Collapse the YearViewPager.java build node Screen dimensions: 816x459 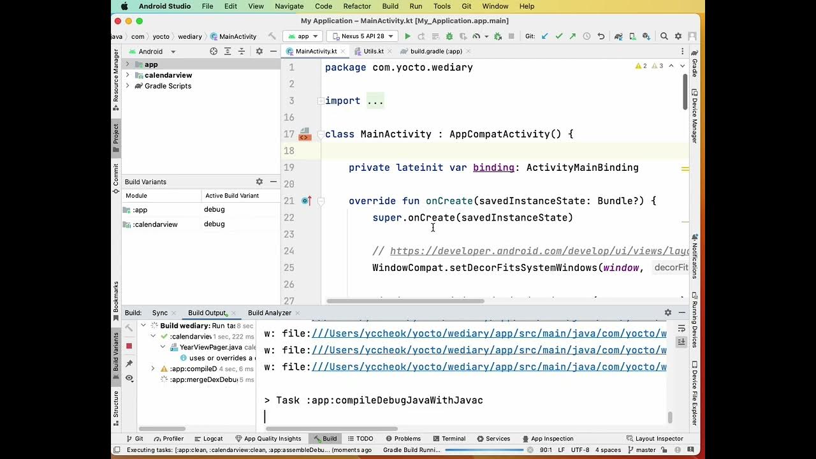(163, 347)
